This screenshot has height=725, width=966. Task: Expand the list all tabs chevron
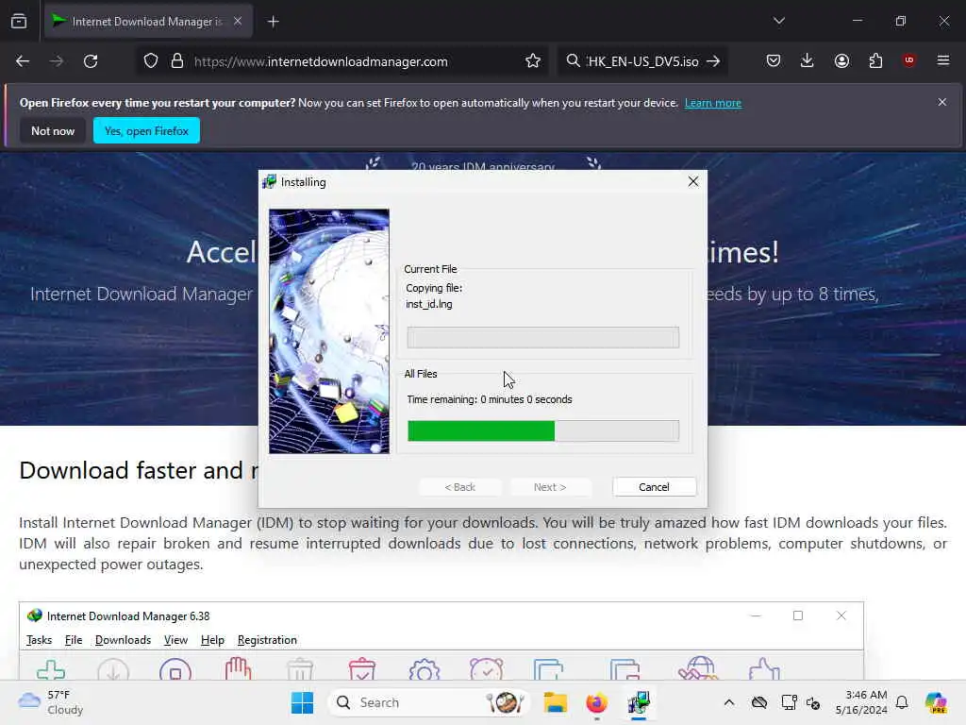tap(779, 21)
